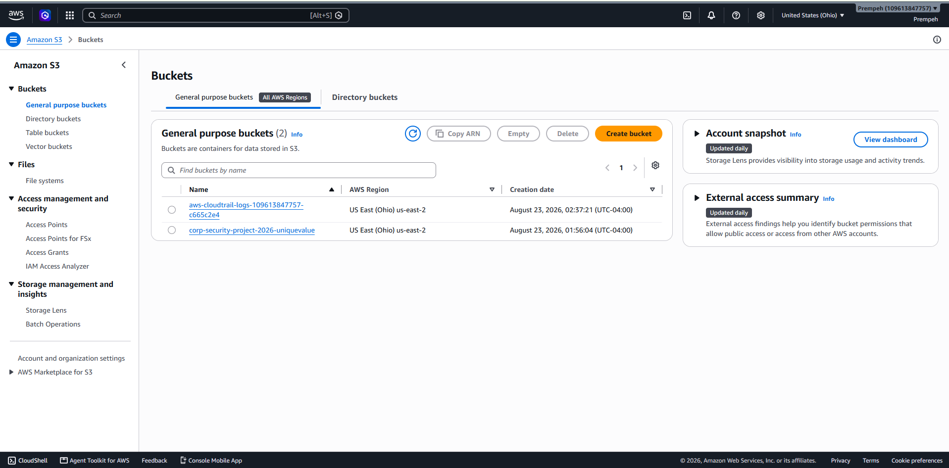Collapse the Buckets sidebar section
Image resolution: width=949 pixels, height=468 pixels.
tap(11, 89)
